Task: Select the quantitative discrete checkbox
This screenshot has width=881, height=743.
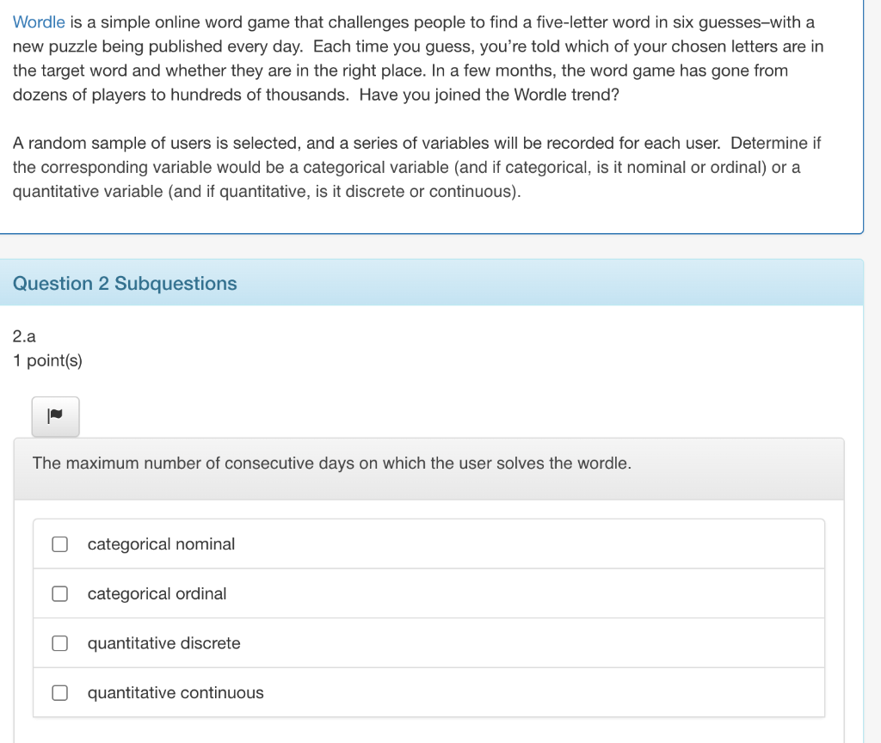Action: point(59,643)
